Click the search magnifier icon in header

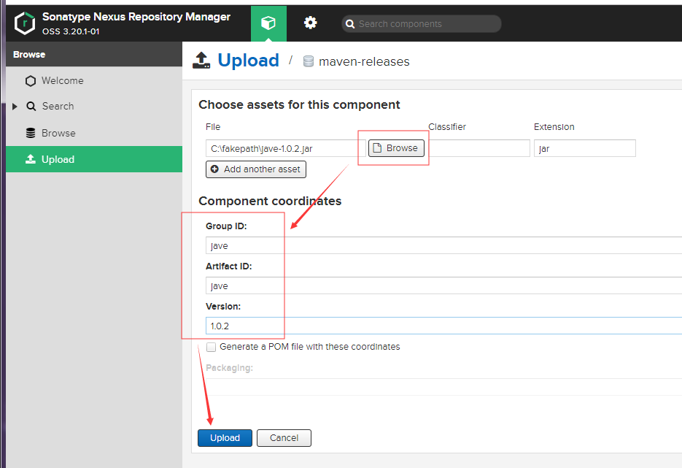350,24
